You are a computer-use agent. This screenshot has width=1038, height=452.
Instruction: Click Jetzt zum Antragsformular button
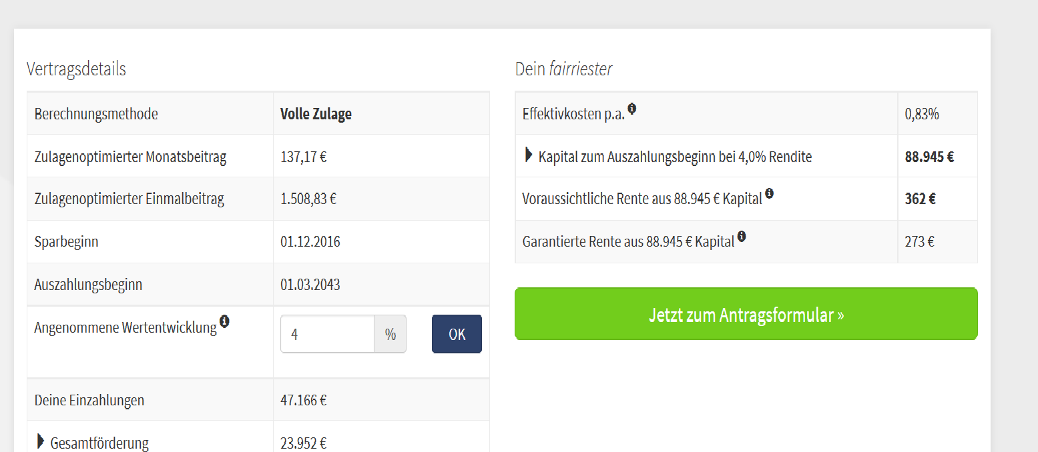click(x=746, y=315)
